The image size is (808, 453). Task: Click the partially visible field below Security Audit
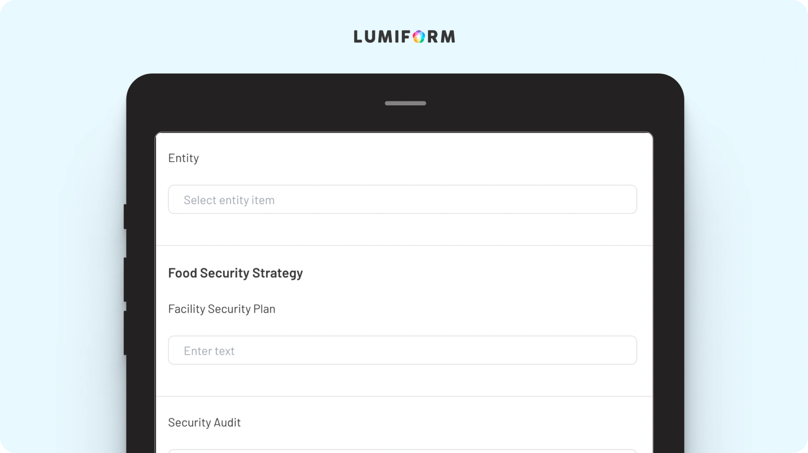tap(402, 451)
